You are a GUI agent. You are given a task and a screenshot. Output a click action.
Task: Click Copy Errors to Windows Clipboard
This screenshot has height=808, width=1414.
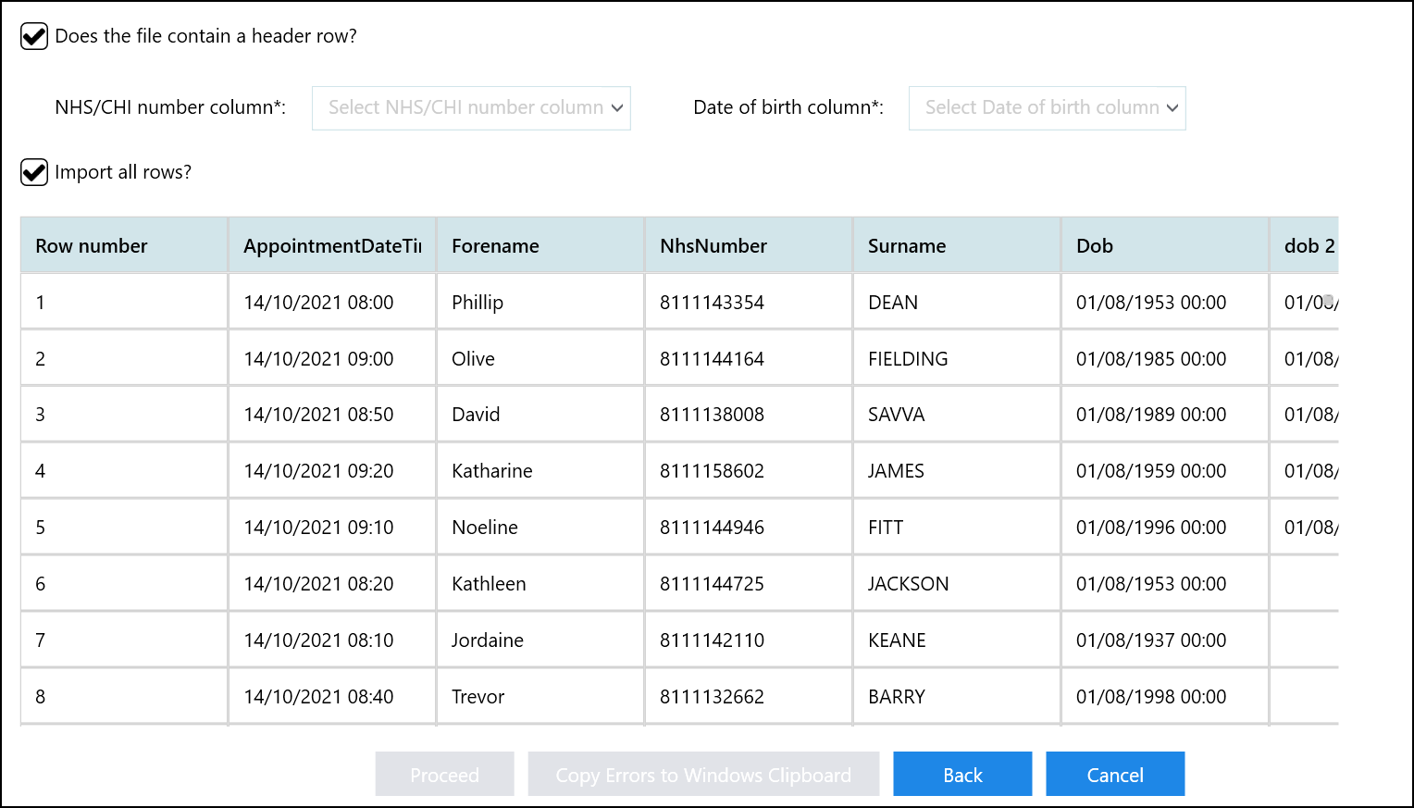pyautogui.click(x=702, y=775)
